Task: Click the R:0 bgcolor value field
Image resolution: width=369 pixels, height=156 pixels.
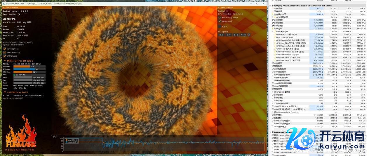Action: click(221, 35)
